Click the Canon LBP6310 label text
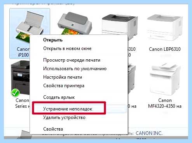 (165, 49)
